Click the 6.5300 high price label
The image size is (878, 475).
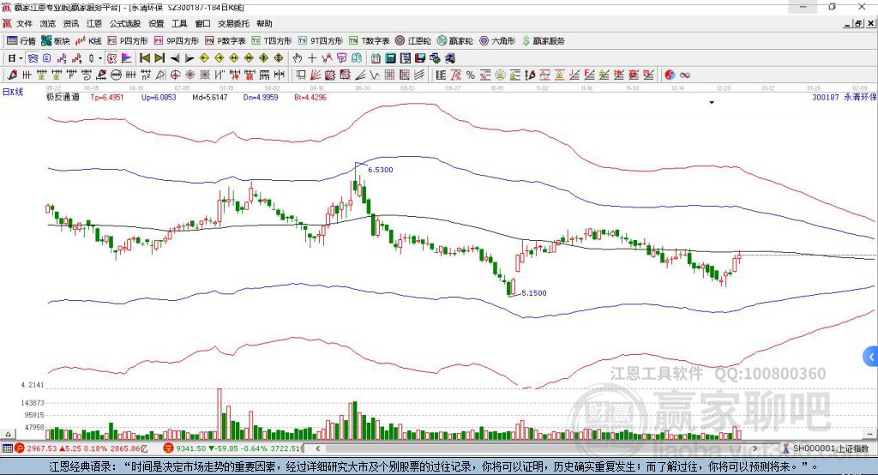pyautogui.click(x=380, y=170)
